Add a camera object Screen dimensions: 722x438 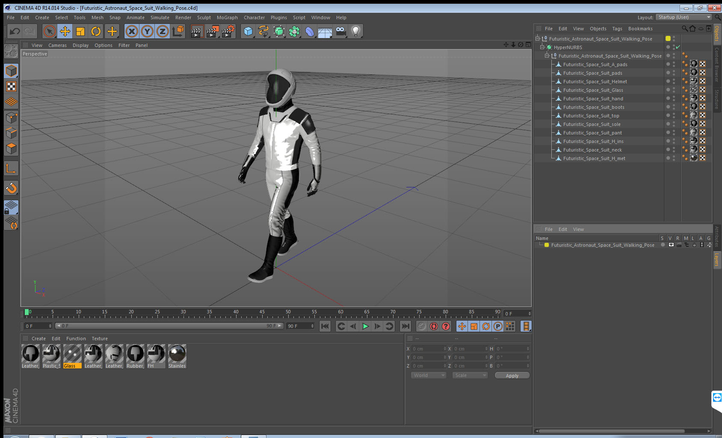tap(340, 31)
